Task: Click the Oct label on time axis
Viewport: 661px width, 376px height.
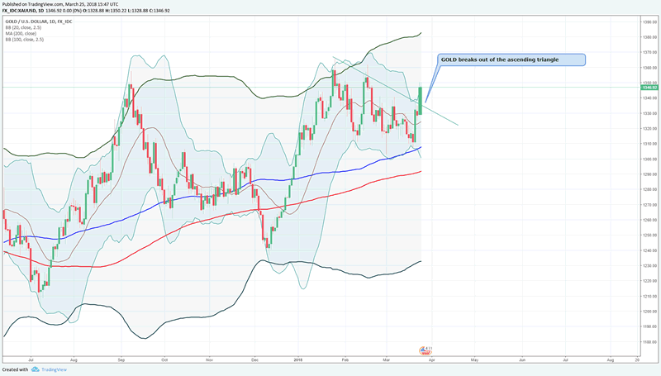Action: (164, 360)
